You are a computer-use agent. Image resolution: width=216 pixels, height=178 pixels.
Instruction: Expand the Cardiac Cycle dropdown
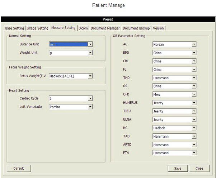coord(90,98)
